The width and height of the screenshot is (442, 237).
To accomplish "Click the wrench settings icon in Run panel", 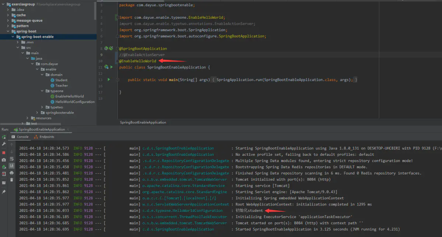I will [x=4, y=144].
